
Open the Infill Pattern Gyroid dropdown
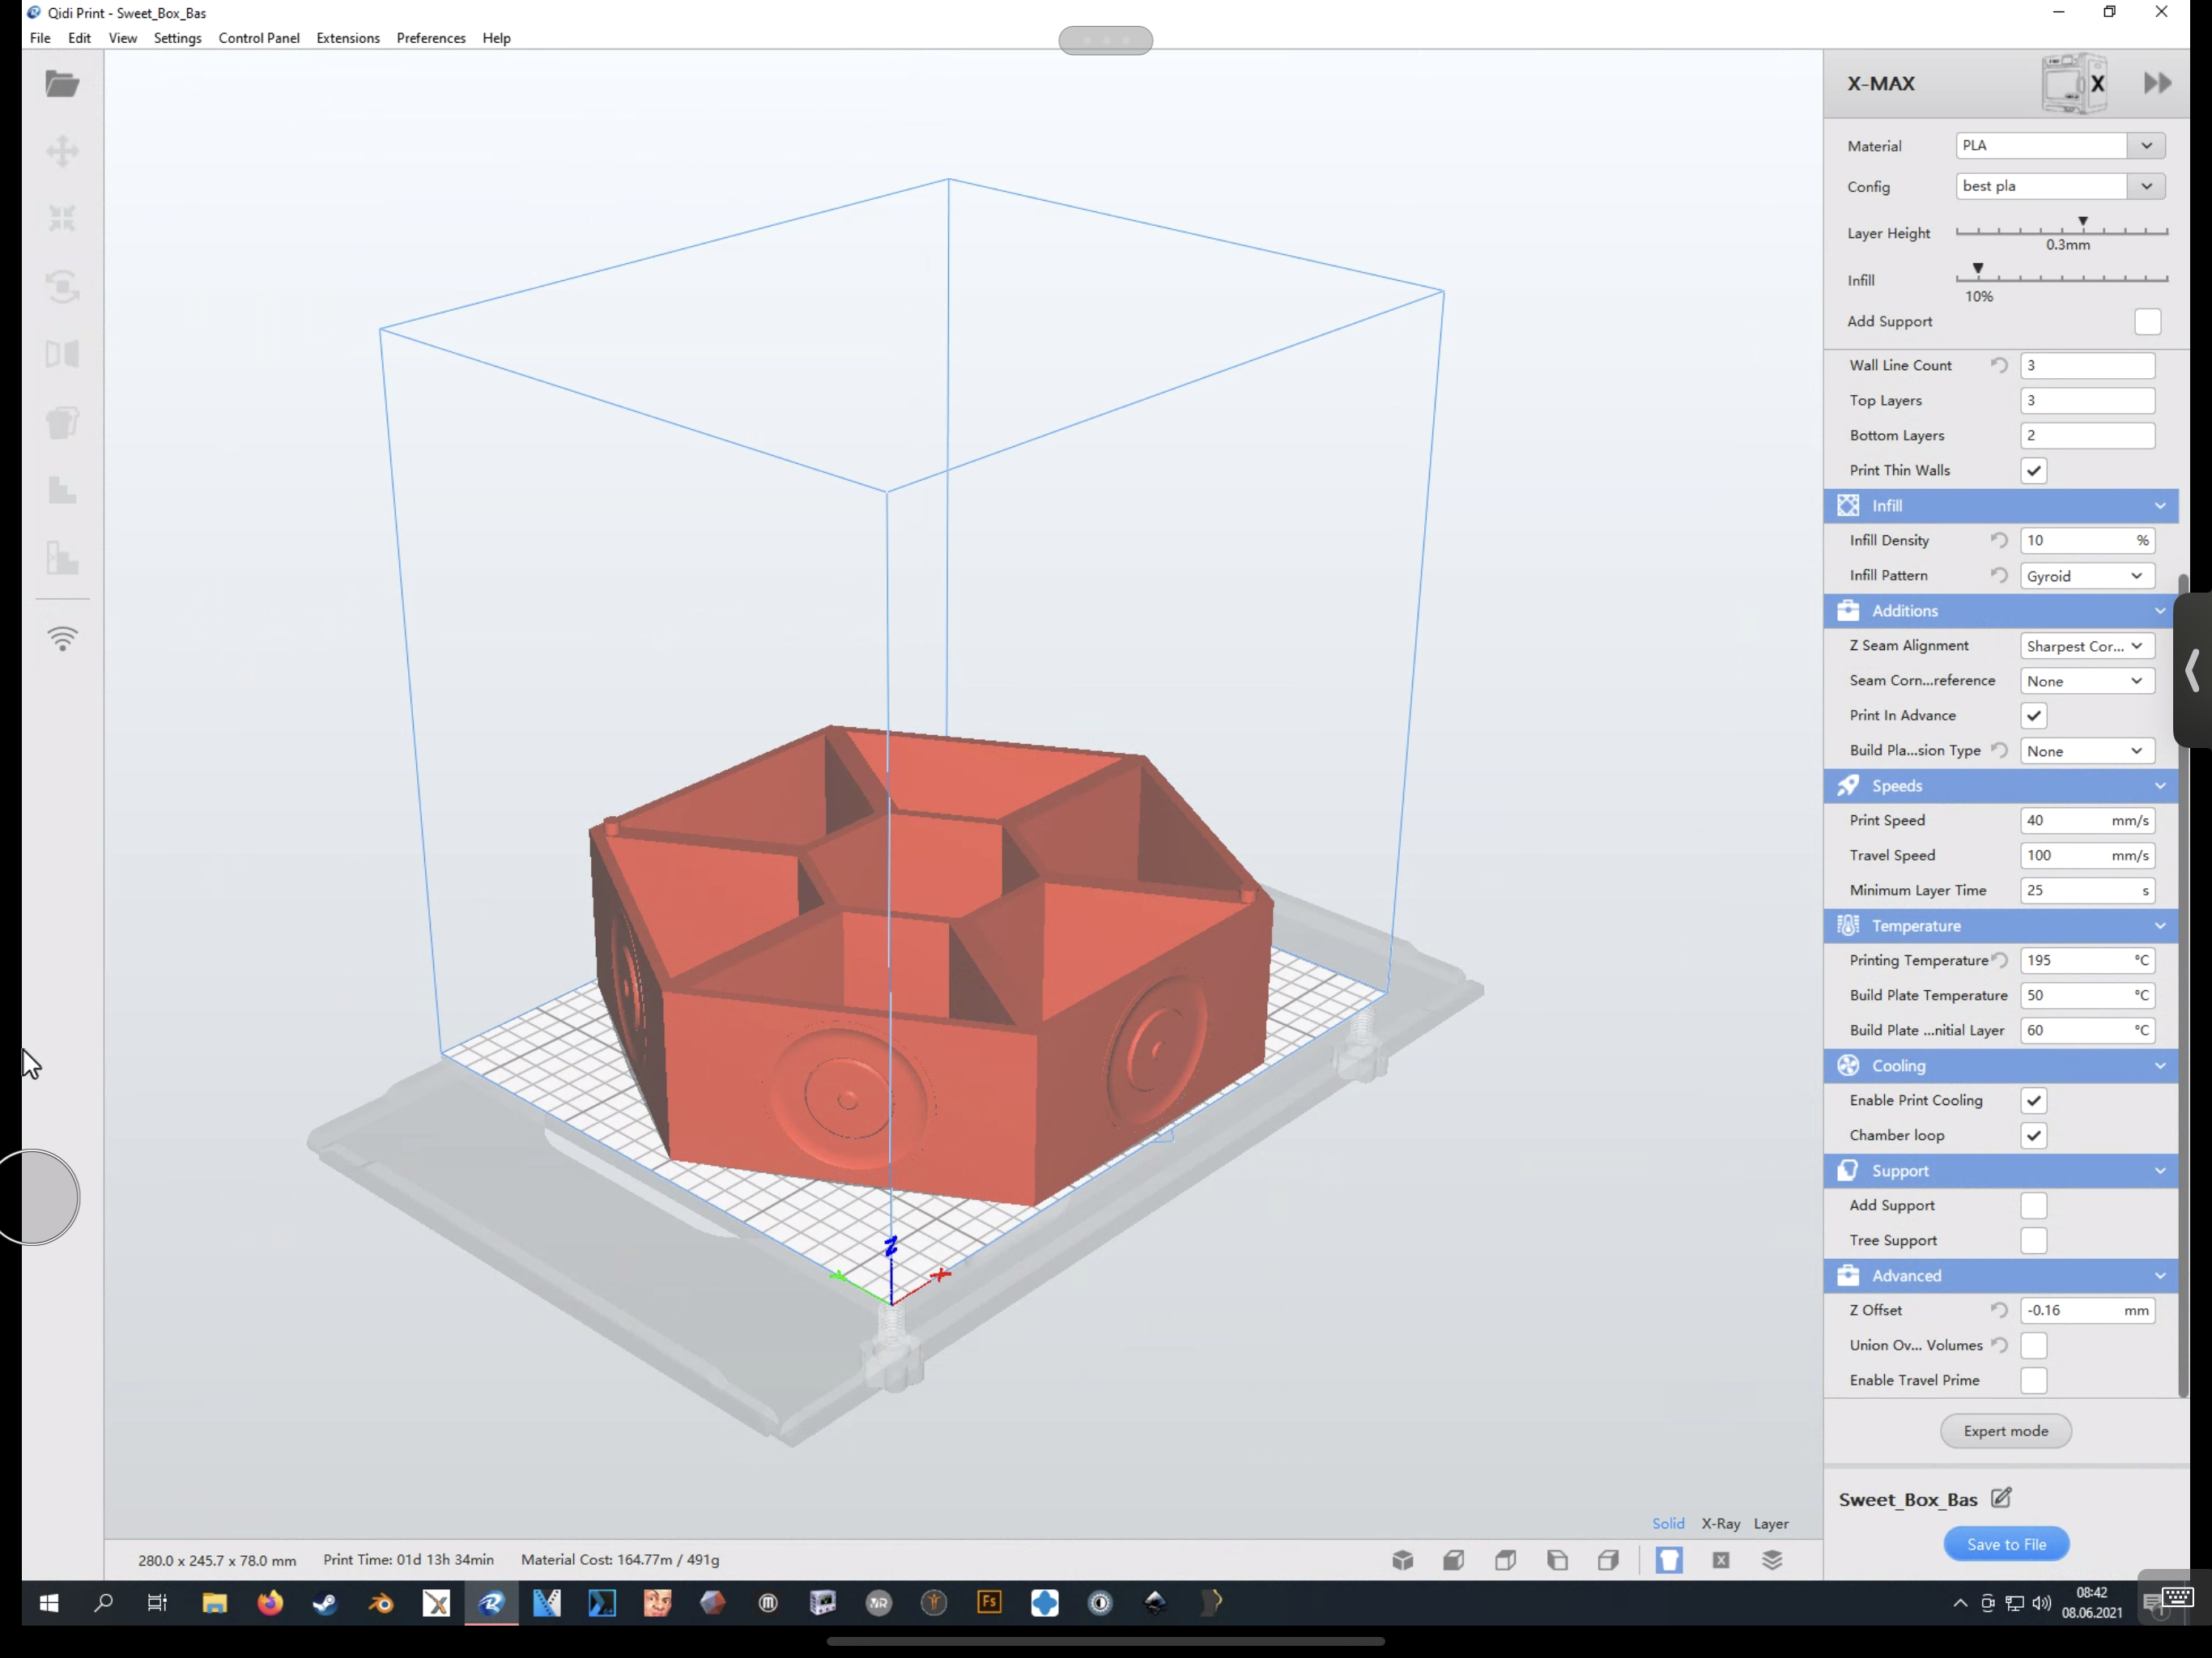(x=2085, y=576)
